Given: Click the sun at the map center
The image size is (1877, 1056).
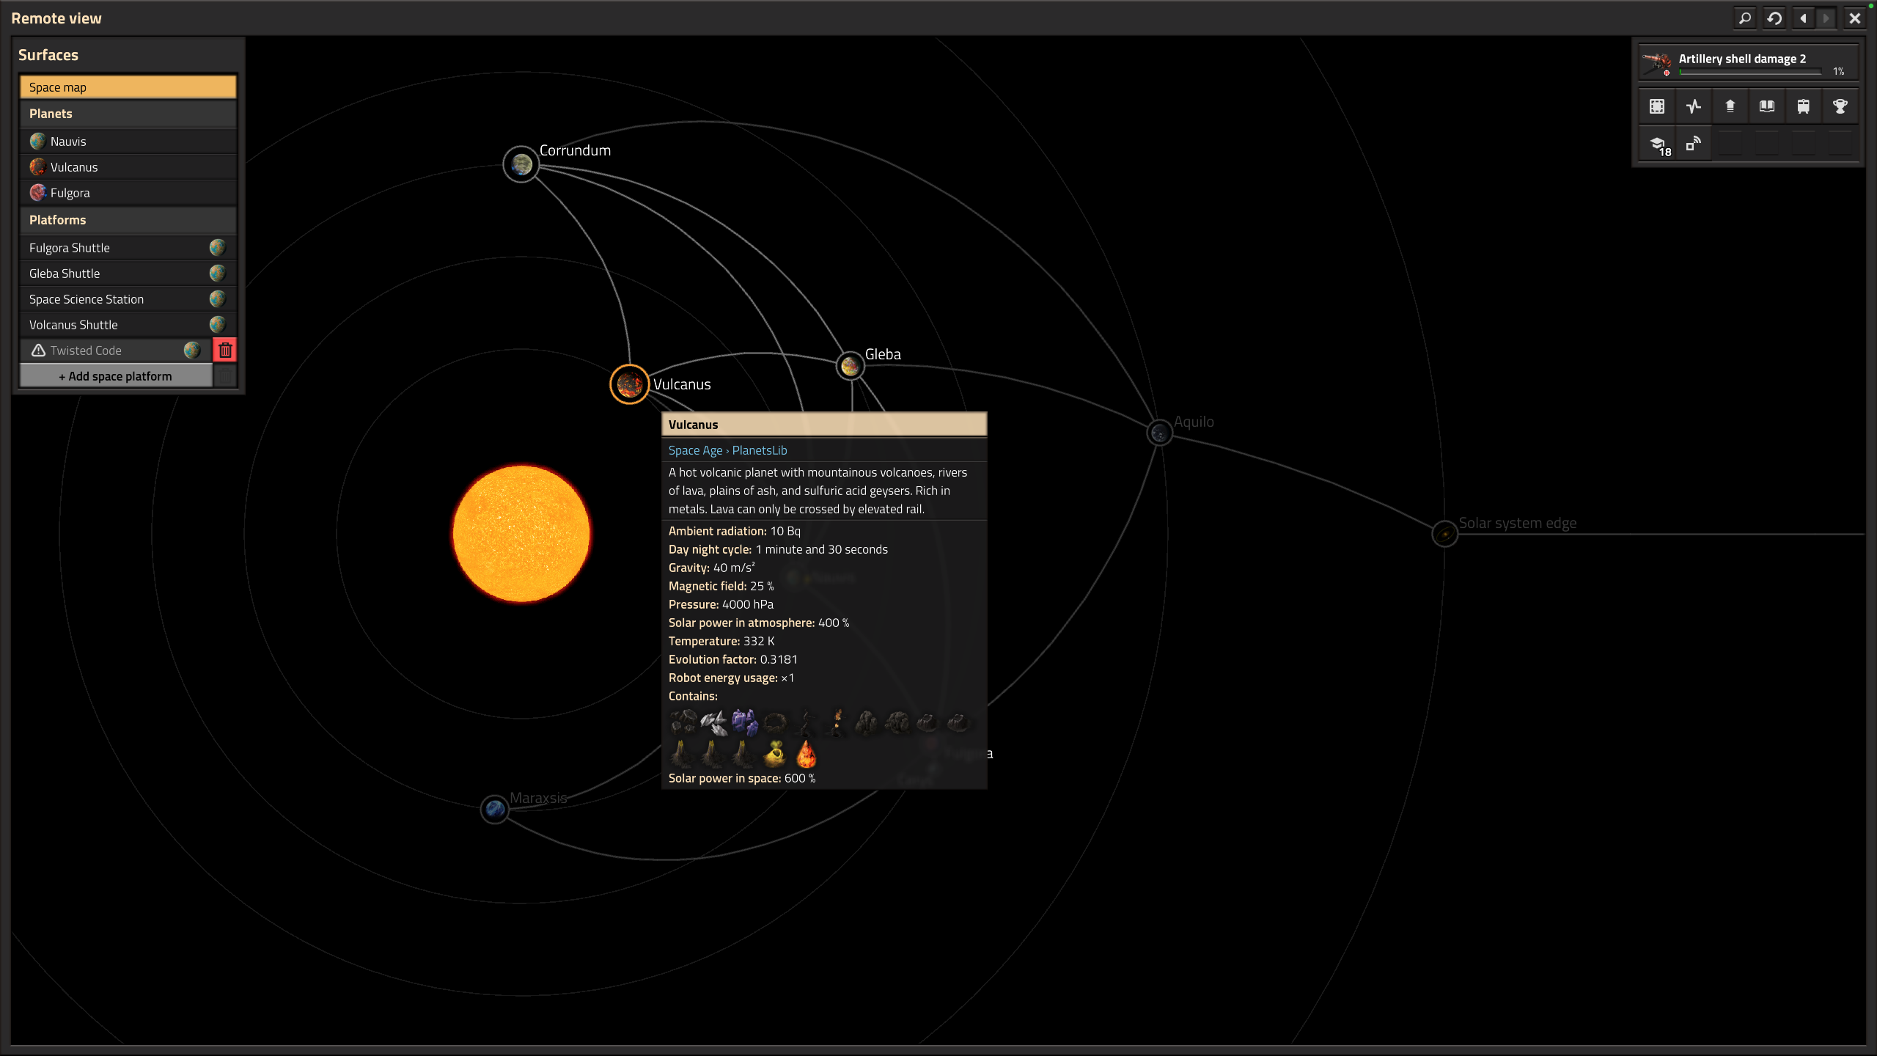Looking at the screenshot, I should pos(521,534).
